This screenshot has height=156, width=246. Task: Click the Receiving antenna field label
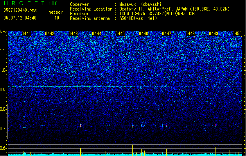[90, 18]
